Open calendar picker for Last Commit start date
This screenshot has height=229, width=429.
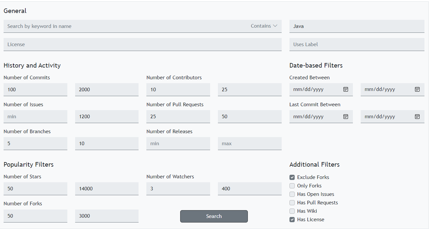click(346, 117)
